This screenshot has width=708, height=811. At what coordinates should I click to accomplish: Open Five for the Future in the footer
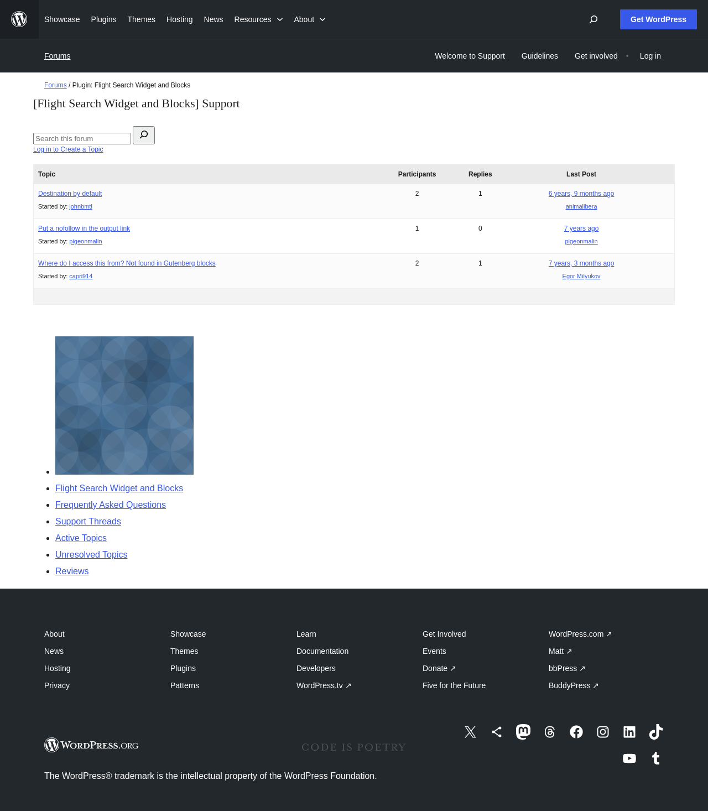pyautogui.click(x=454, y=685)
